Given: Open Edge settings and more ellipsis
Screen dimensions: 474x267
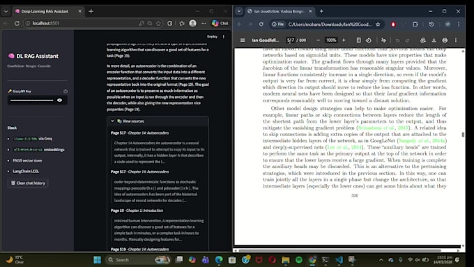Looking at the screenshot, I should coord(204,23).
